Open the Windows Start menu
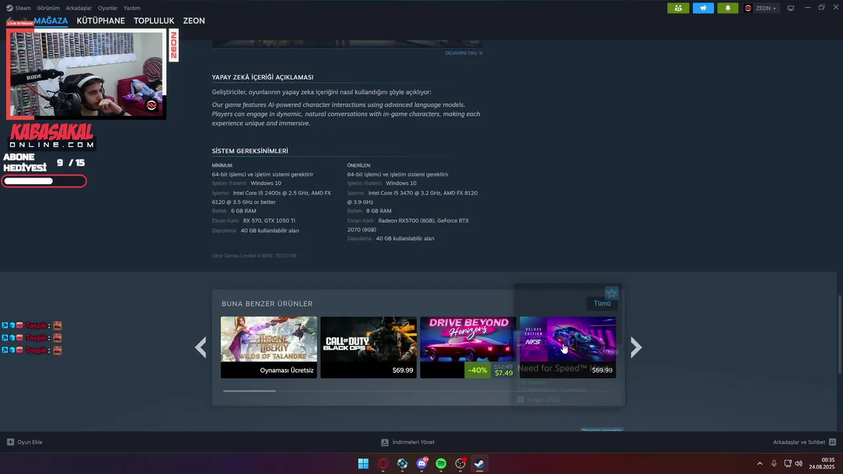Viewport: 843px width, 474px height. click(363, 463)
